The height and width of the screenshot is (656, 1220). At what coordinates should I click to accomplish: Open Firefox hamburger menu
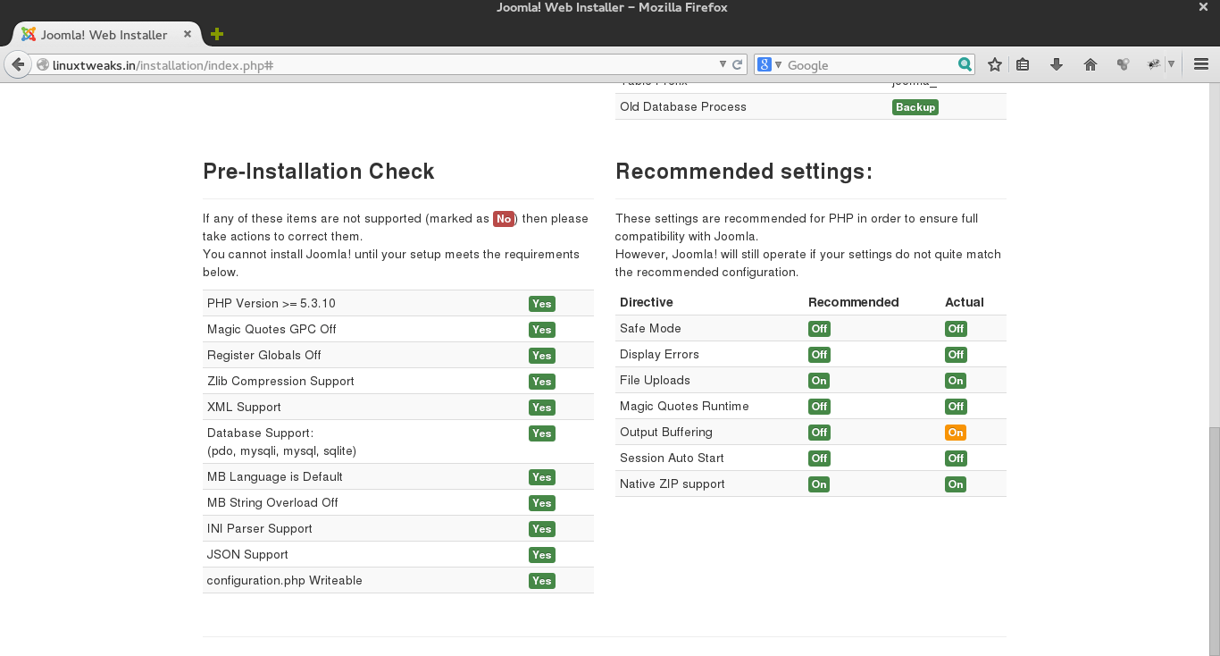coord(1201,64)
